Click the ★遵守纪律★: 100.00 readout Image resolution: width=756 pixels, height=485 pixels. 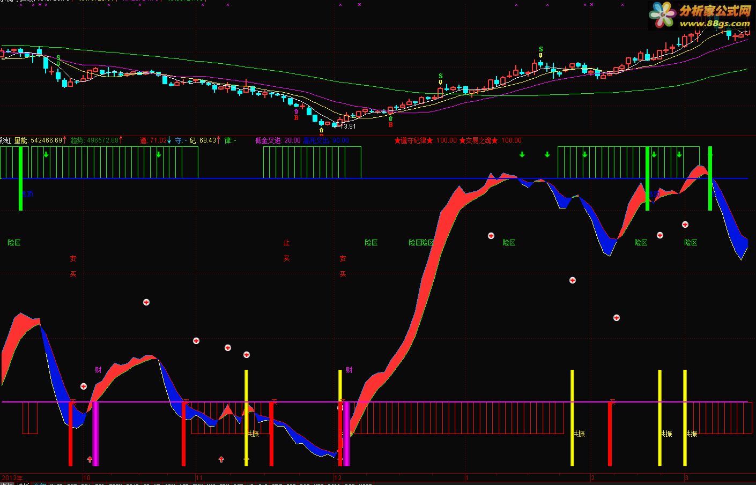point(426,140)
